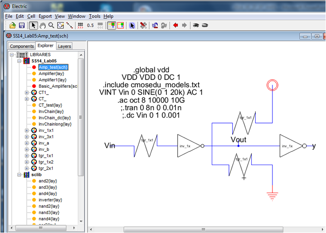The image size is (326, 233).
Task: Click the Save Library floppy icon
Action: click(21, 25)
